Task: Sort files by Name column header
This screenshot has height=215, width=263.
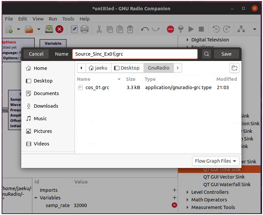Action: click(99, 79)
